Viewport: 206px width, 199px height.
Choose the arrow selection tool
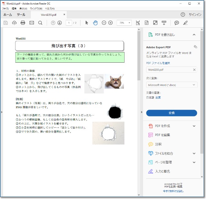click(x=87, y=23)
